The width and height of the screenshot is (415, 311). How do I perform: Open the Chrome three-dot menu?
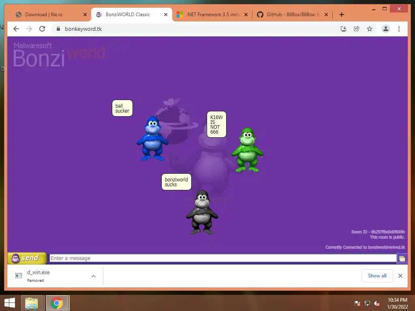(x=399, y=29)
